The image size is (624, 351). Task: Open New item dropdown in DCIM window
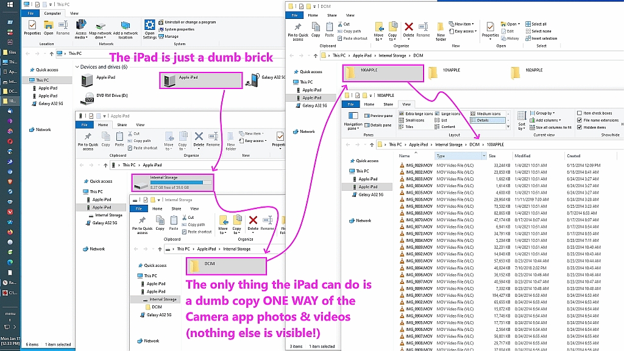pyautogui.click(x=461, y=24)
